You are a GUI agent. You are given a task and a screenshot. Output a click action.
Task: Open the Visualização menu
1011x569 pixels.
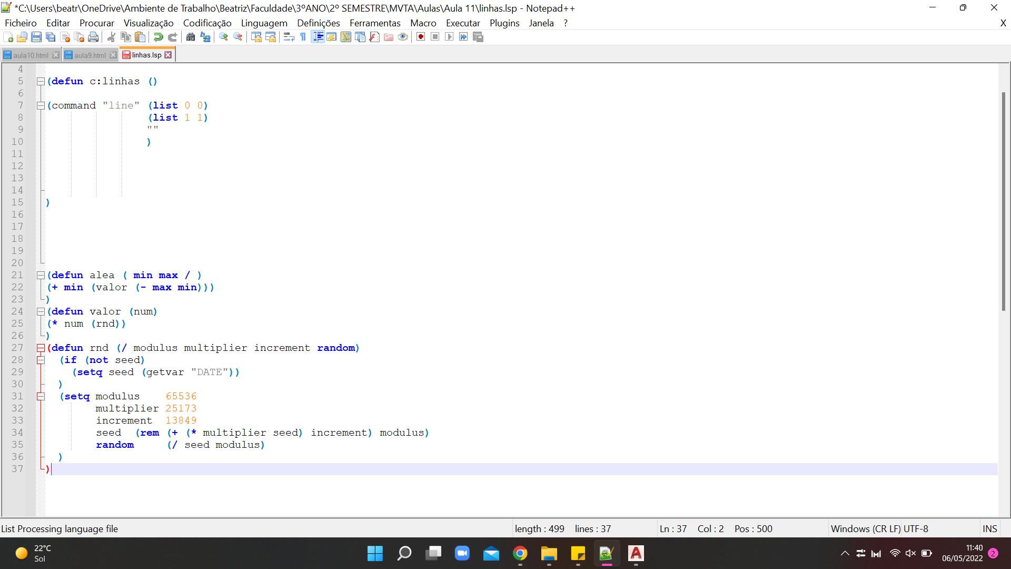pos(148,23)
